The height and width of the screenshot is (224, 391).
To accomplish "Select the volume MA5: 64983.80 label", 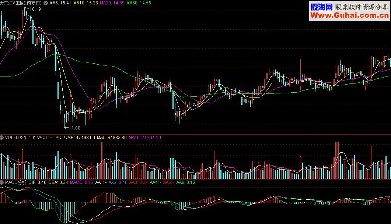I will tap(112, 138).
